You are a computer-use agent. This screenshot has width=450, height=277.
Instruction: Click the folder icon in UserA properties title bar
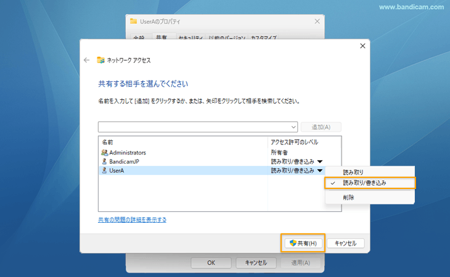(x=133, y=21)
